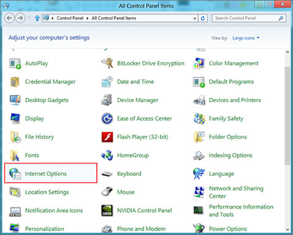Open the Display monitor icon
This screenshot has width=293, height=235.
click(15, 119)
